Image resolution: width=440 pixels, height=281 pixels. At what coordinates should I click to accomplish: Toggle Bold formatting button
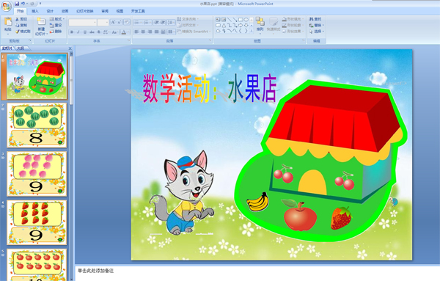tap(72, 32)
